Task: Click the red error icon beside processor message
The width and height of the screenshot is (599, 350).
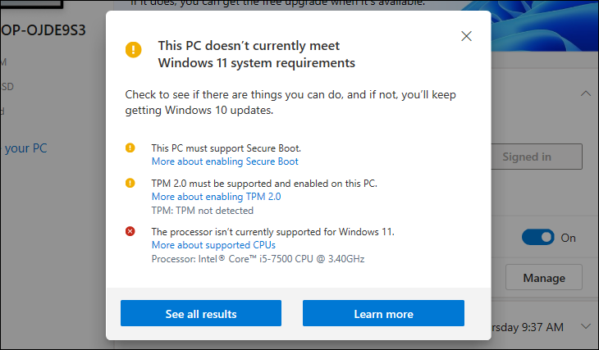Action: [x=130, y=232]
